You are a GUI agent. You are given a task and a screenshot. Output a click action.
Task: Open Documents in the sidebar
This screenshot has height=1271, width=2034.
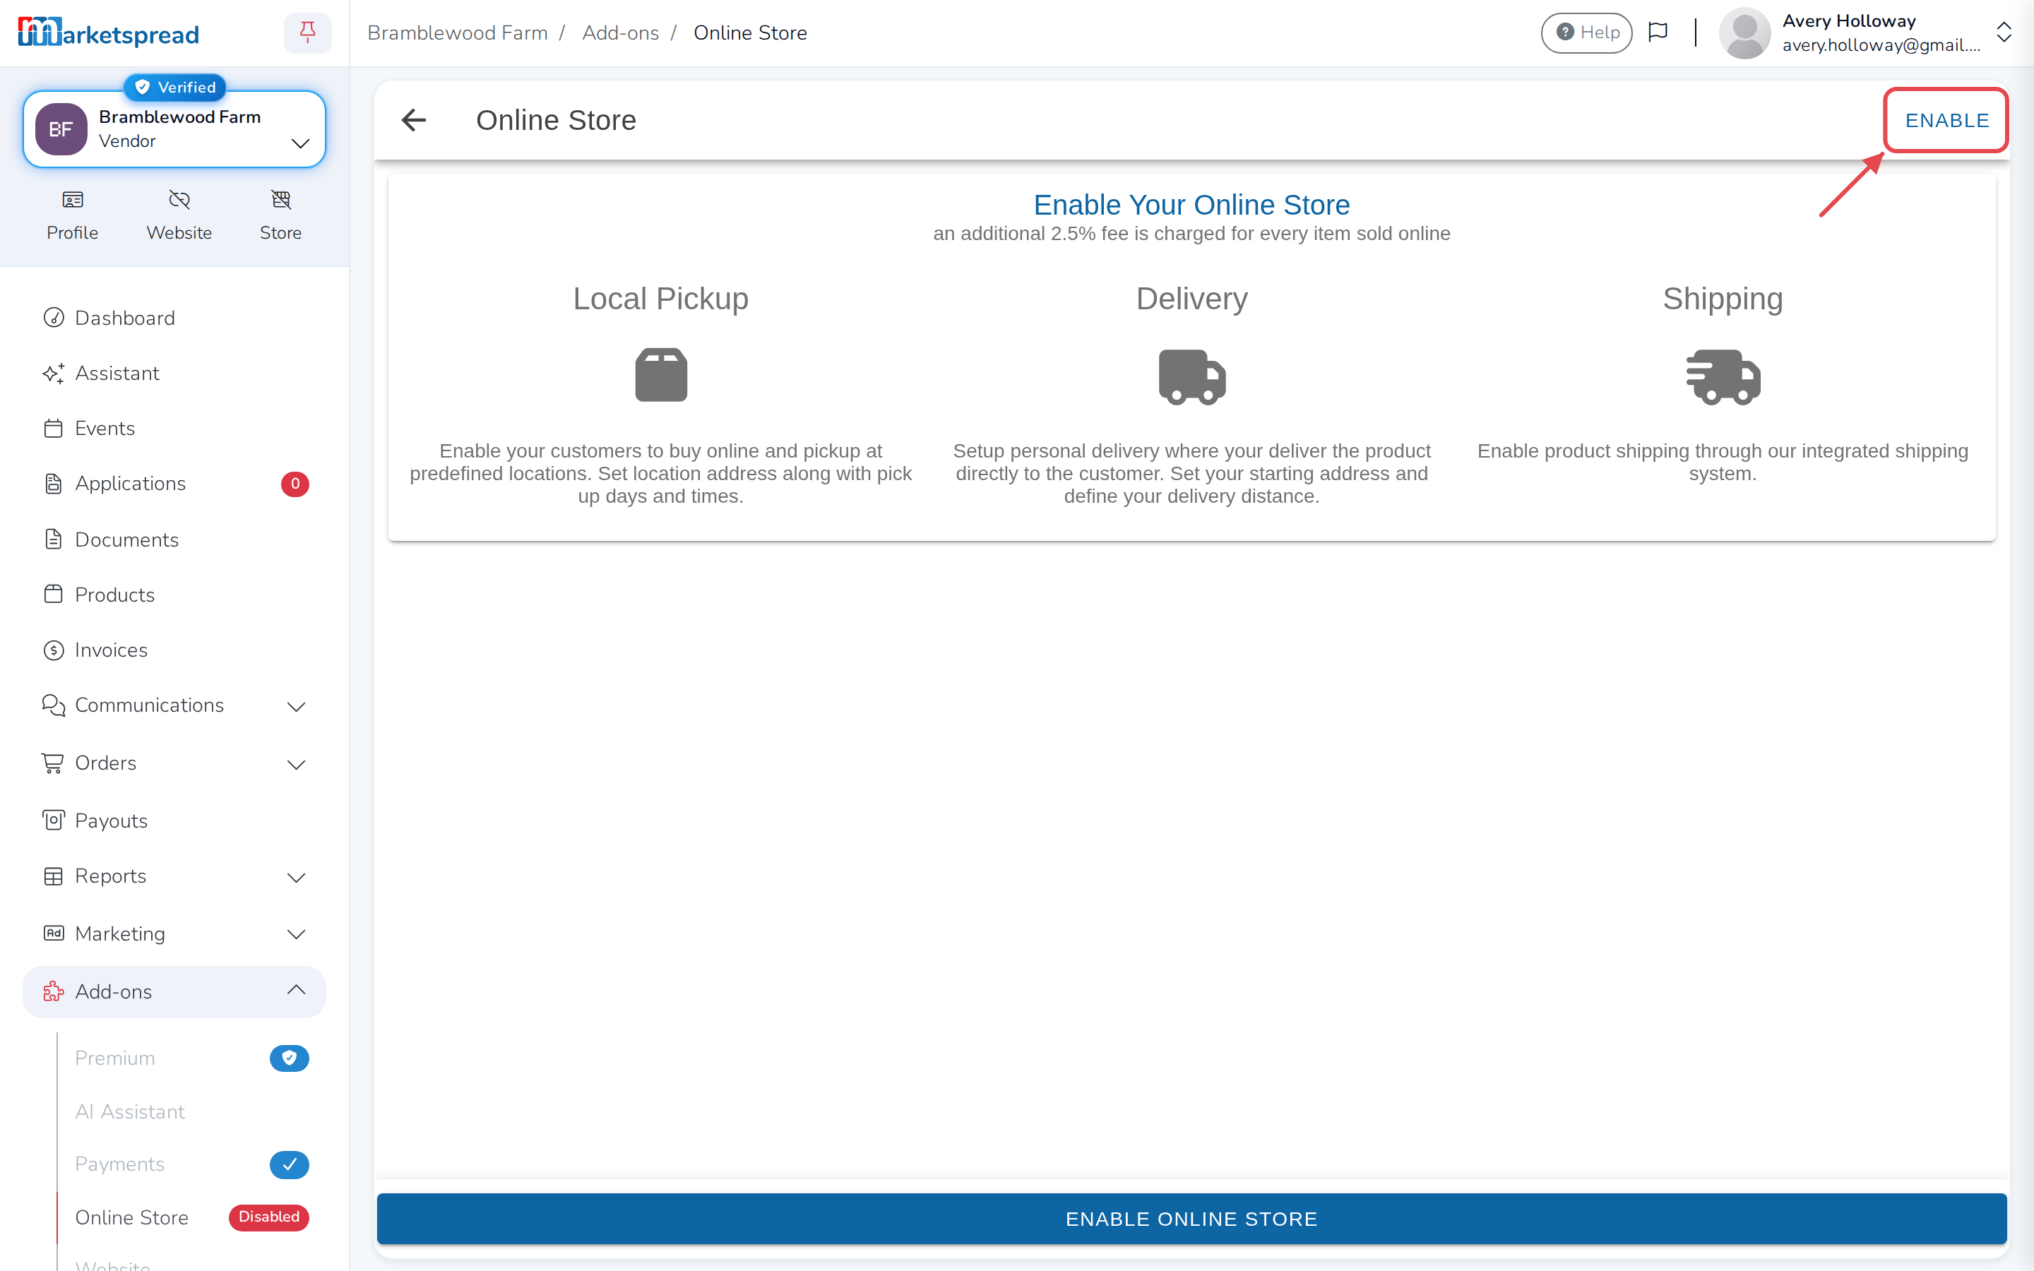pos(174,539)
